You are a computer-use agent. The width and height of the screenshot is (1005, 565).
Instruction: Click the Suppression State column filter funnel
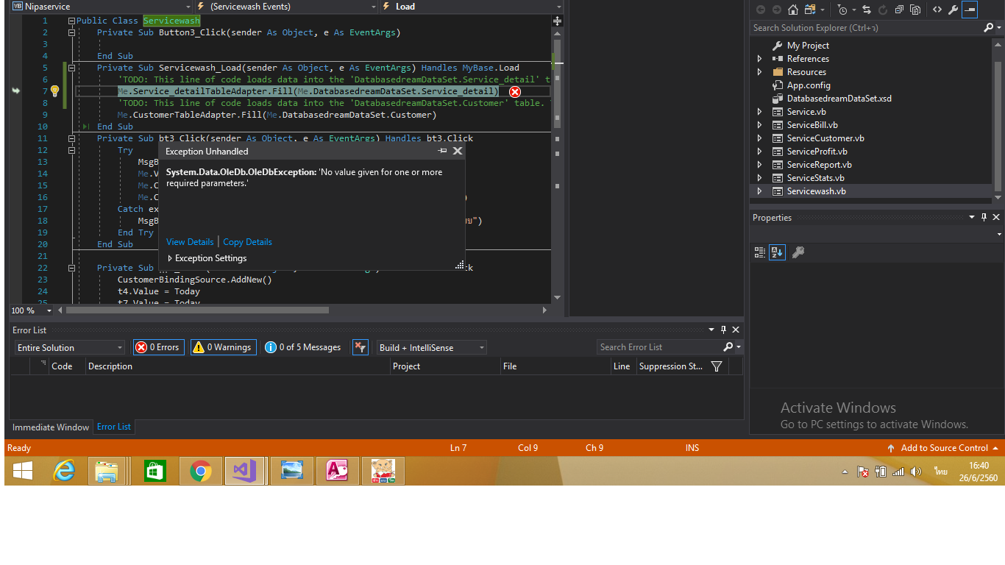tap(717, 366)
